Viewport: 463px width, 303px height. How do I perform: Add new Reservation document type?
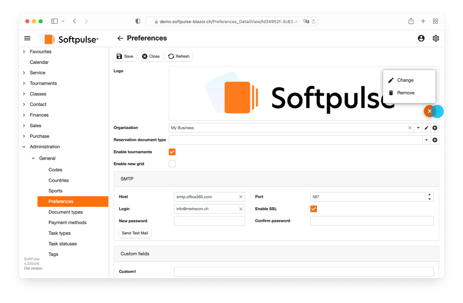(x=435, y=140)
